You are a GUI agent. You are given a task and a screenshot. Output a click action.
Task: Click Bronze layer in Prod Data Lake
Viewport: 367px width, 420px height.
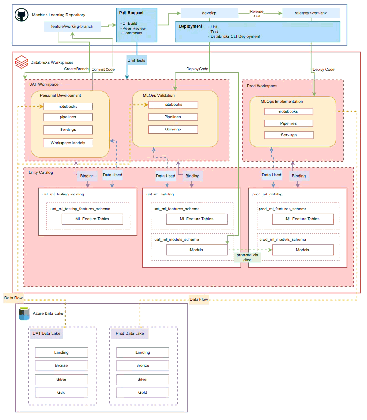click(142, 365)
